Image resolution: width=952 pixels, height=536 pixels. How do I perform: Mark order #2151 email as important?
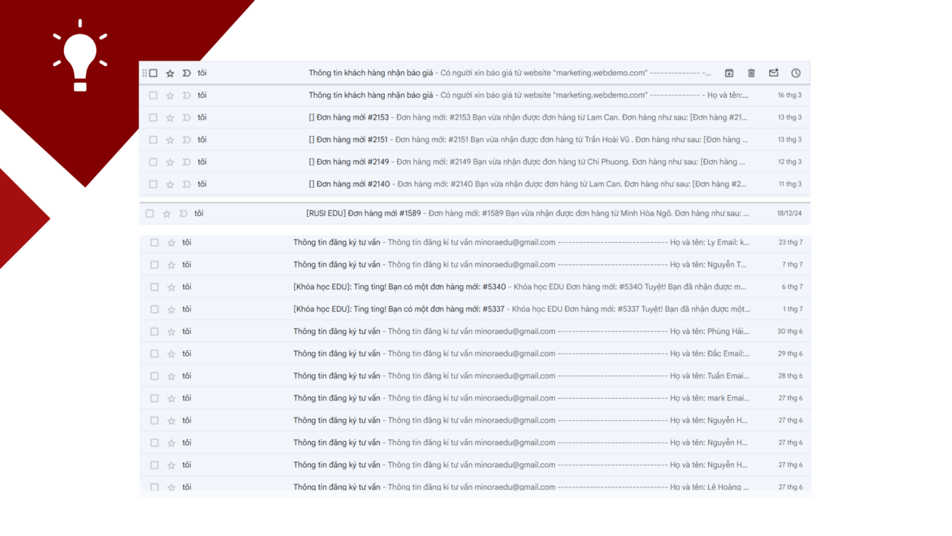[x=187, y=140]
